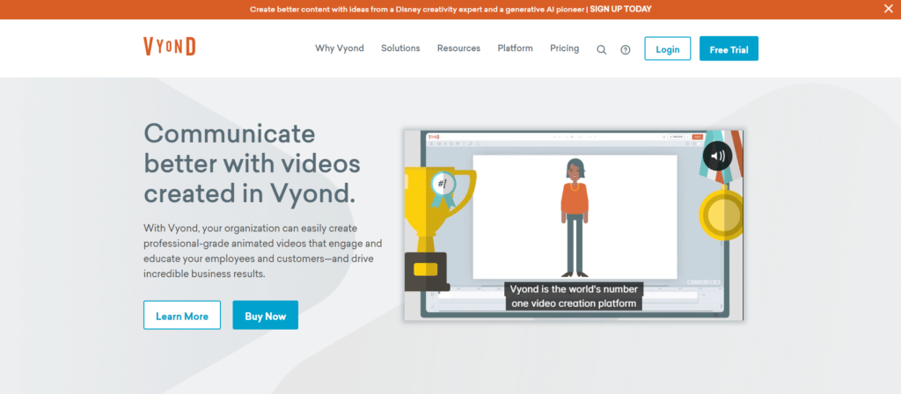Click the video caption text overlay

[x=574, y=296]
